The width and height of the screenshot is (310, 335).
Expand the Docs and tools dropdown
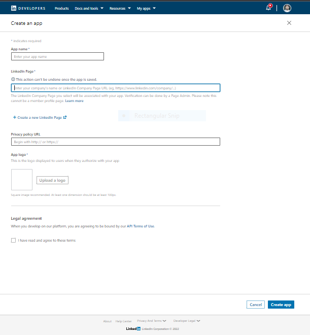click(x=89, y=8)
